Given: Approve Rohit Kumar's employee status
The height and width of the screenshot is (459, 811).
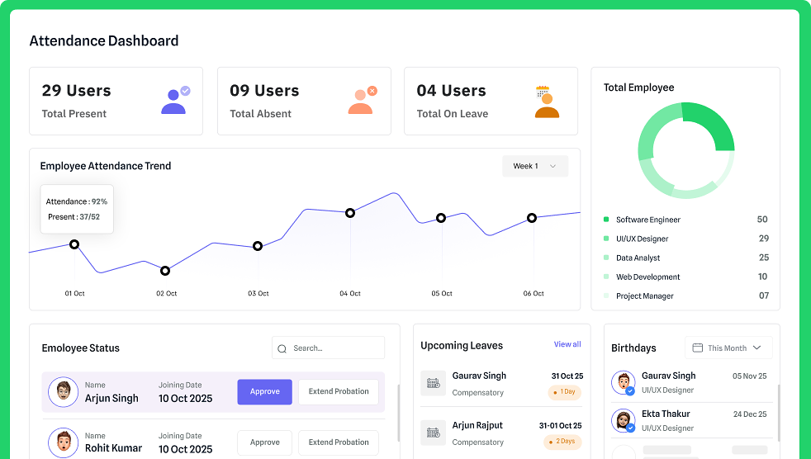Looking at the screenshot, I should point(264,442).
